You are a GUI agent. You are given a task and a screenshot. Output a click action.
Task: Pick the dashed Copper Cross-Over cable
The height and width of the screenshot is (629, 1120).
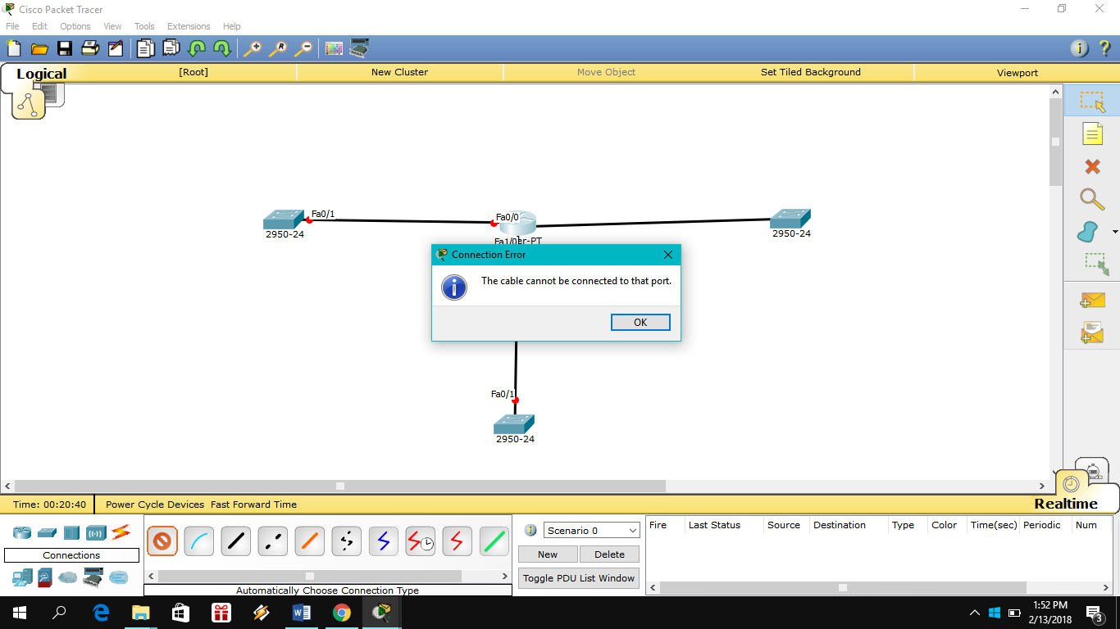(x=272, y=541)
